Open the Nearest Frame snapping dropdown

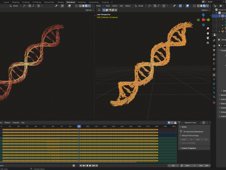(193, 123)
